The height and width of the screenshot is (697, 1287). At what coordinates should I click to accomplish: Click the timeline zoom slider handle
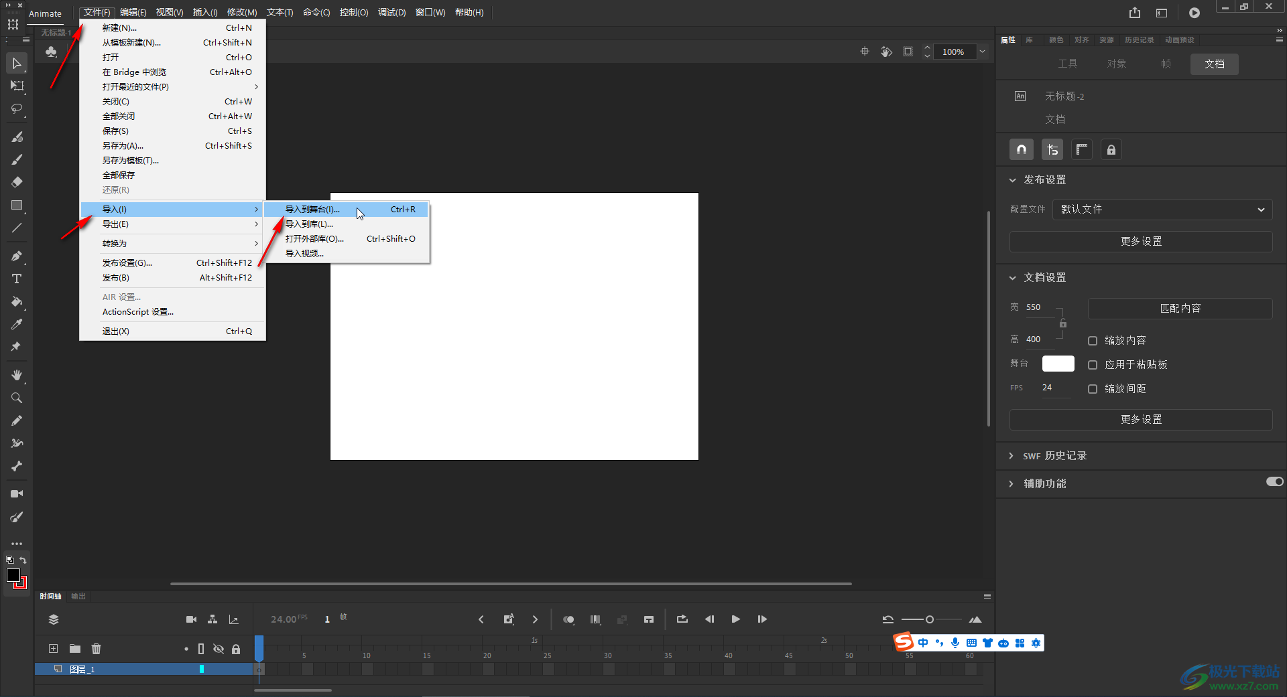tap(930, 619)
